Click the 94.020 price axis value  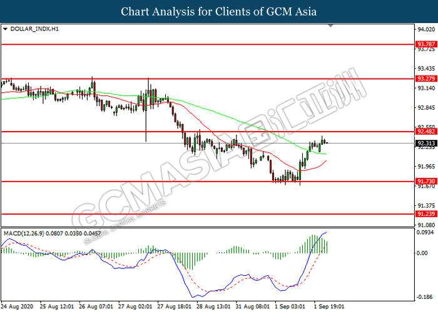point(426,29)
